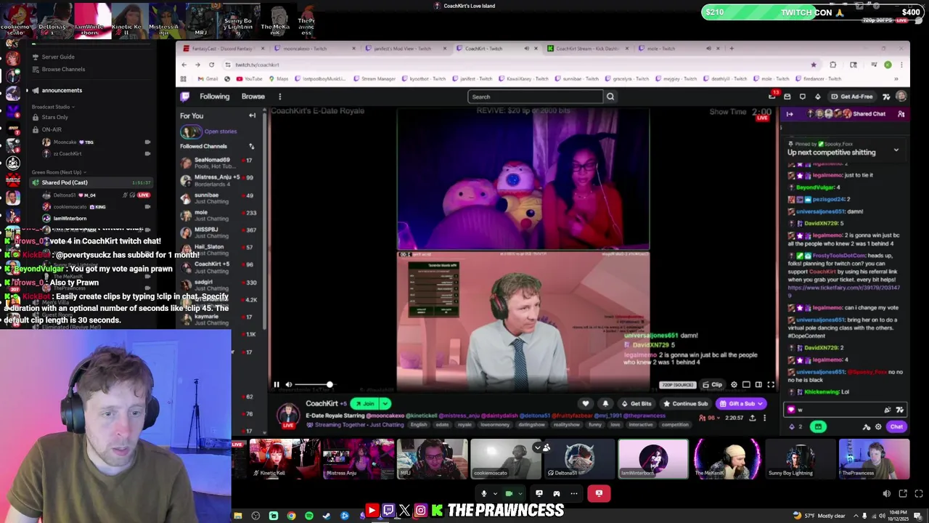Open the dropdown beside Join
The width and height of the screenshot is (929, 523).
tap(385, 404)
